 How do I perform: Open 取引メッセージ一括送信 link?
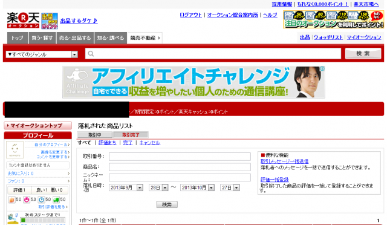pyautogui.click(x=285, y=161)
